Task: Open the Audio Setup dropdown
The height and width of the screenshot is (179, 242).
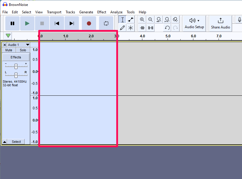Action: (x=194, y=23)
